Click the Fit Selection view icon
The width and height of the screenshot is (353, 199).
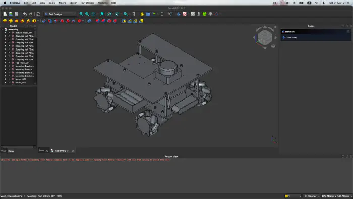(x=87, y=14)
